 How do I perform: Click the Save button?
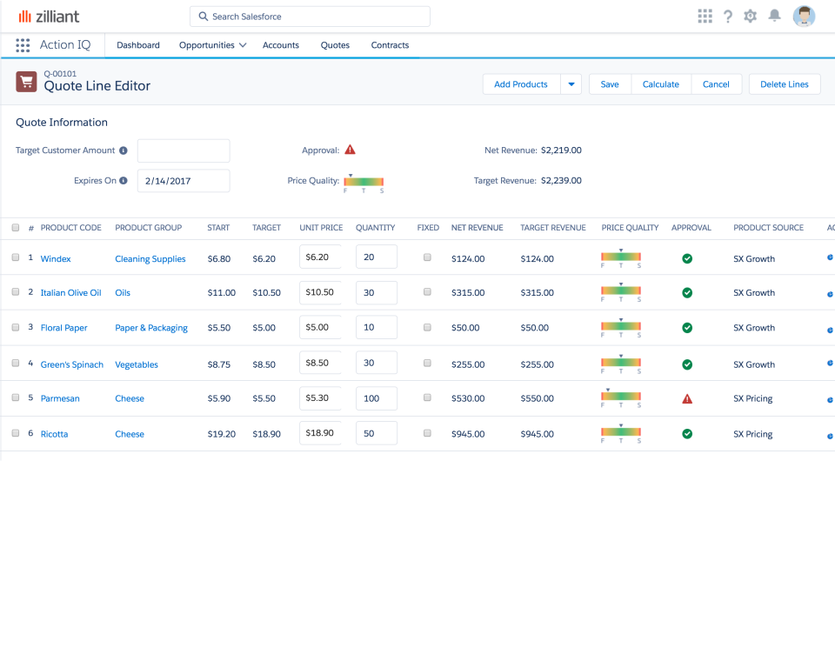[609, 83]
